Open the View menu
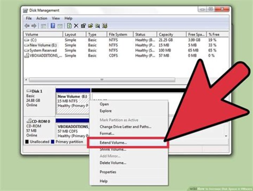 56,18
